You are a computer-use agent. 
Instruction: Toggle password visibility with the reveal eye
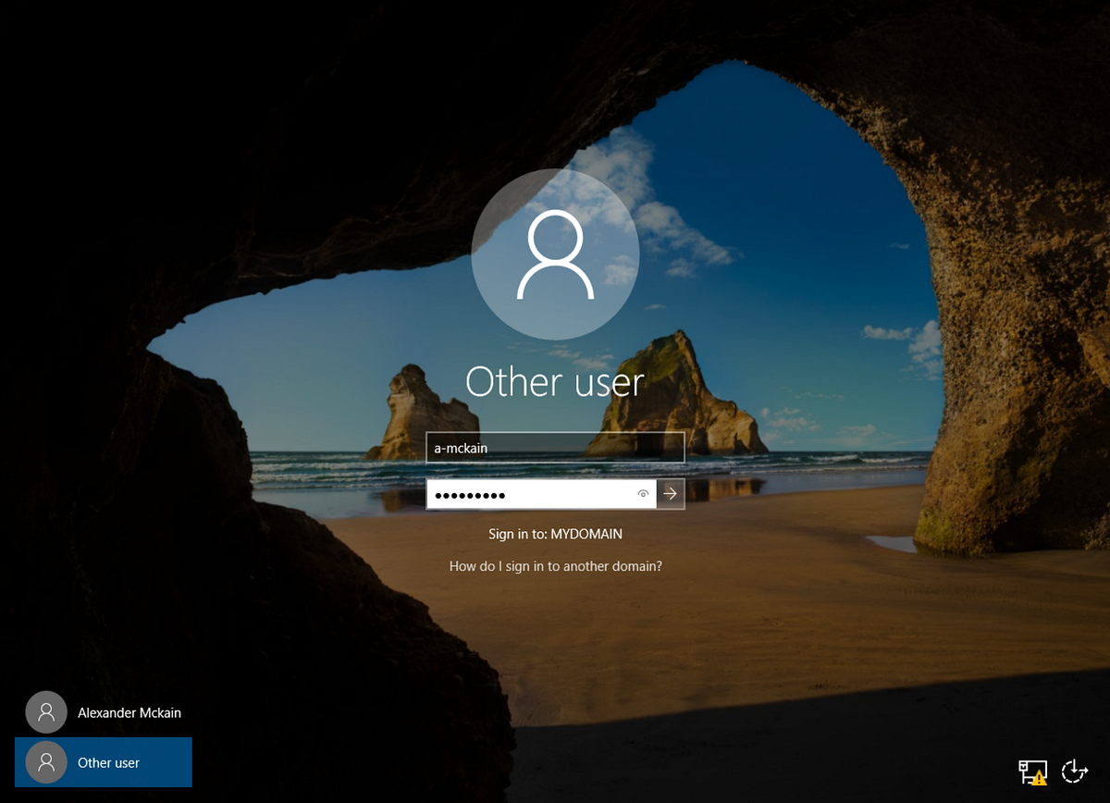pyautogui.click(x=643, y=494)
